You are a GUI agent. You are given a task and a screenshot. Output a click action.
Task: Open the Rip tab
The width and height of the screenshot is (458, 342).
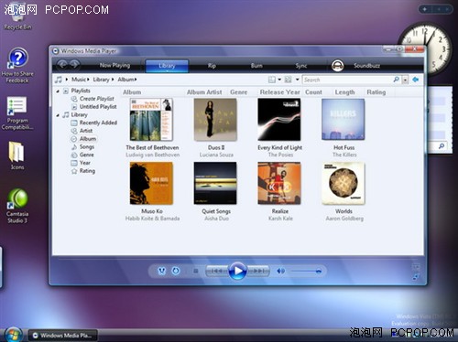click(212, 66)
